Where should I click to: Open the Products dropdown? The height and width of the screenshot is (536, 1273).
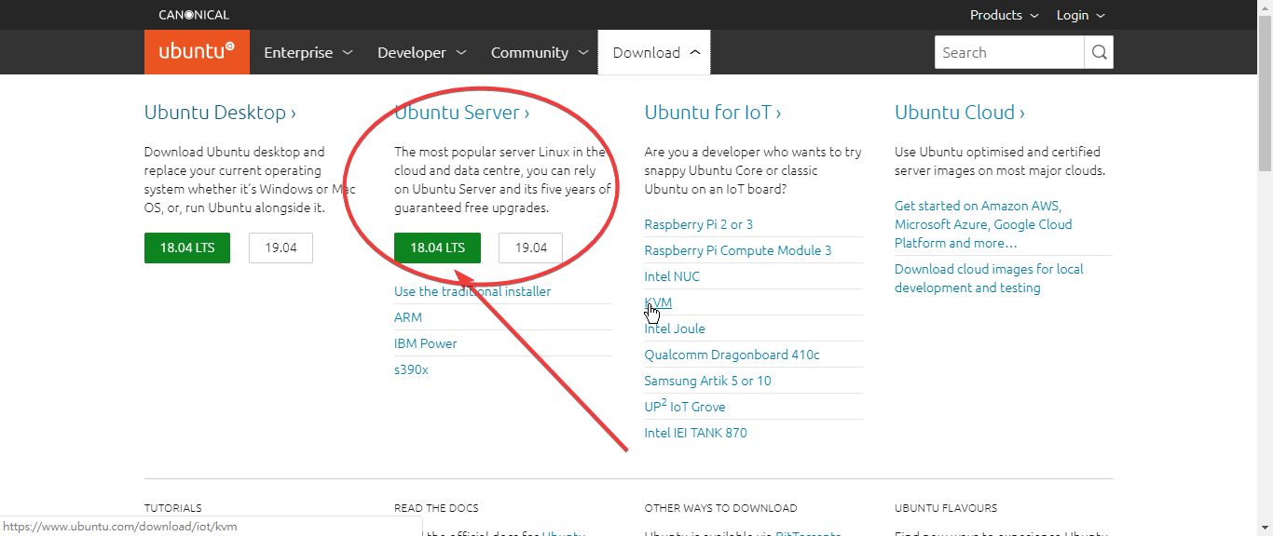1004,15
